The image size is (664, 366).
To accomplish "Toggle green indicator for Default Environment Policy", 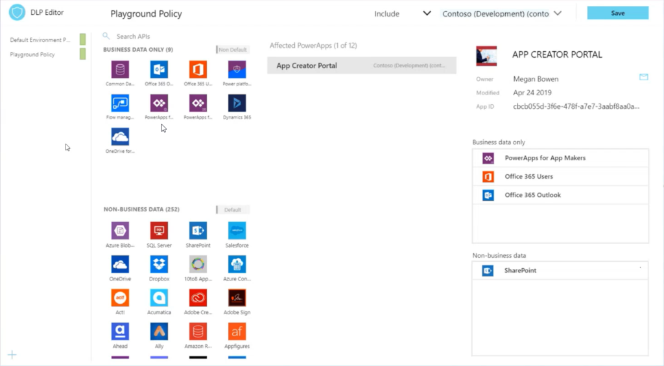I will (82, 40).
